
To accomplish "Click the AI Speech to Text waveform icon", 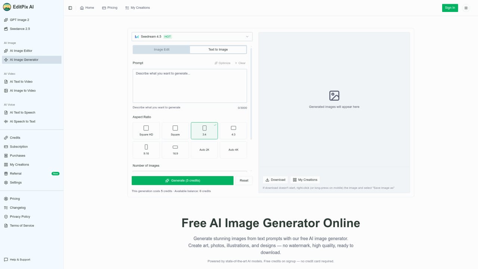I will (x=6, y=121).
